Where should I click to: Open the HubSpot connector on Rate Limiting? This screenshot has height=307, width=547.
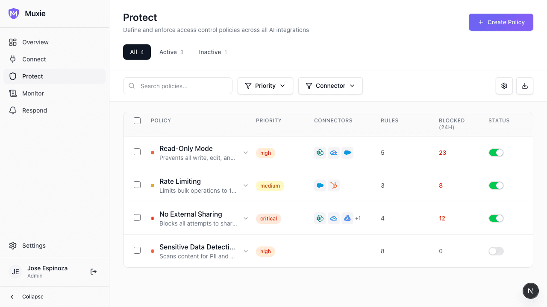[x=334, y=185]
